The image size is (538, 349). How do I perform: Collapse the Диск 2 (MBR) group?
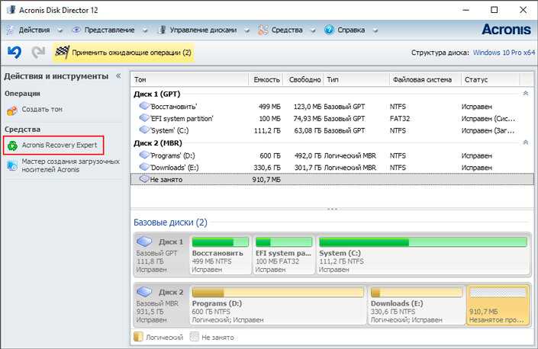(525, 142)
